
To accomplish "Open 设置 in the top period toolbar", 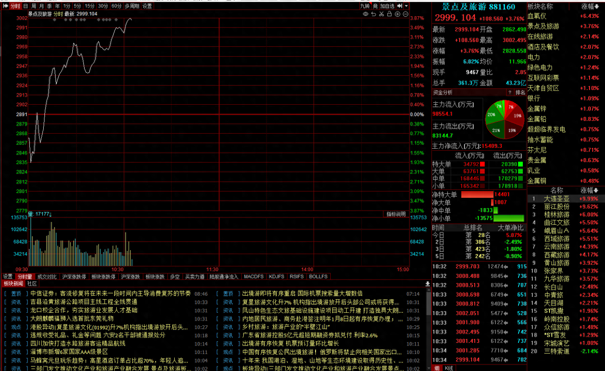I will (x=147, y=6).
